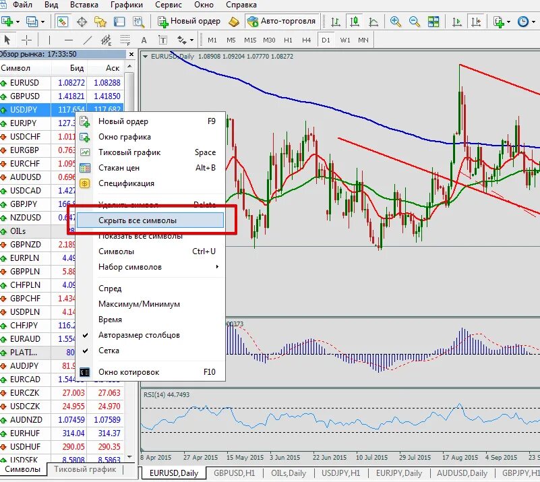Viewport: 540px width, 482px height.
Task: Expand Набор символов submenu
Action: pyautogui.click(x=150, y=267)
